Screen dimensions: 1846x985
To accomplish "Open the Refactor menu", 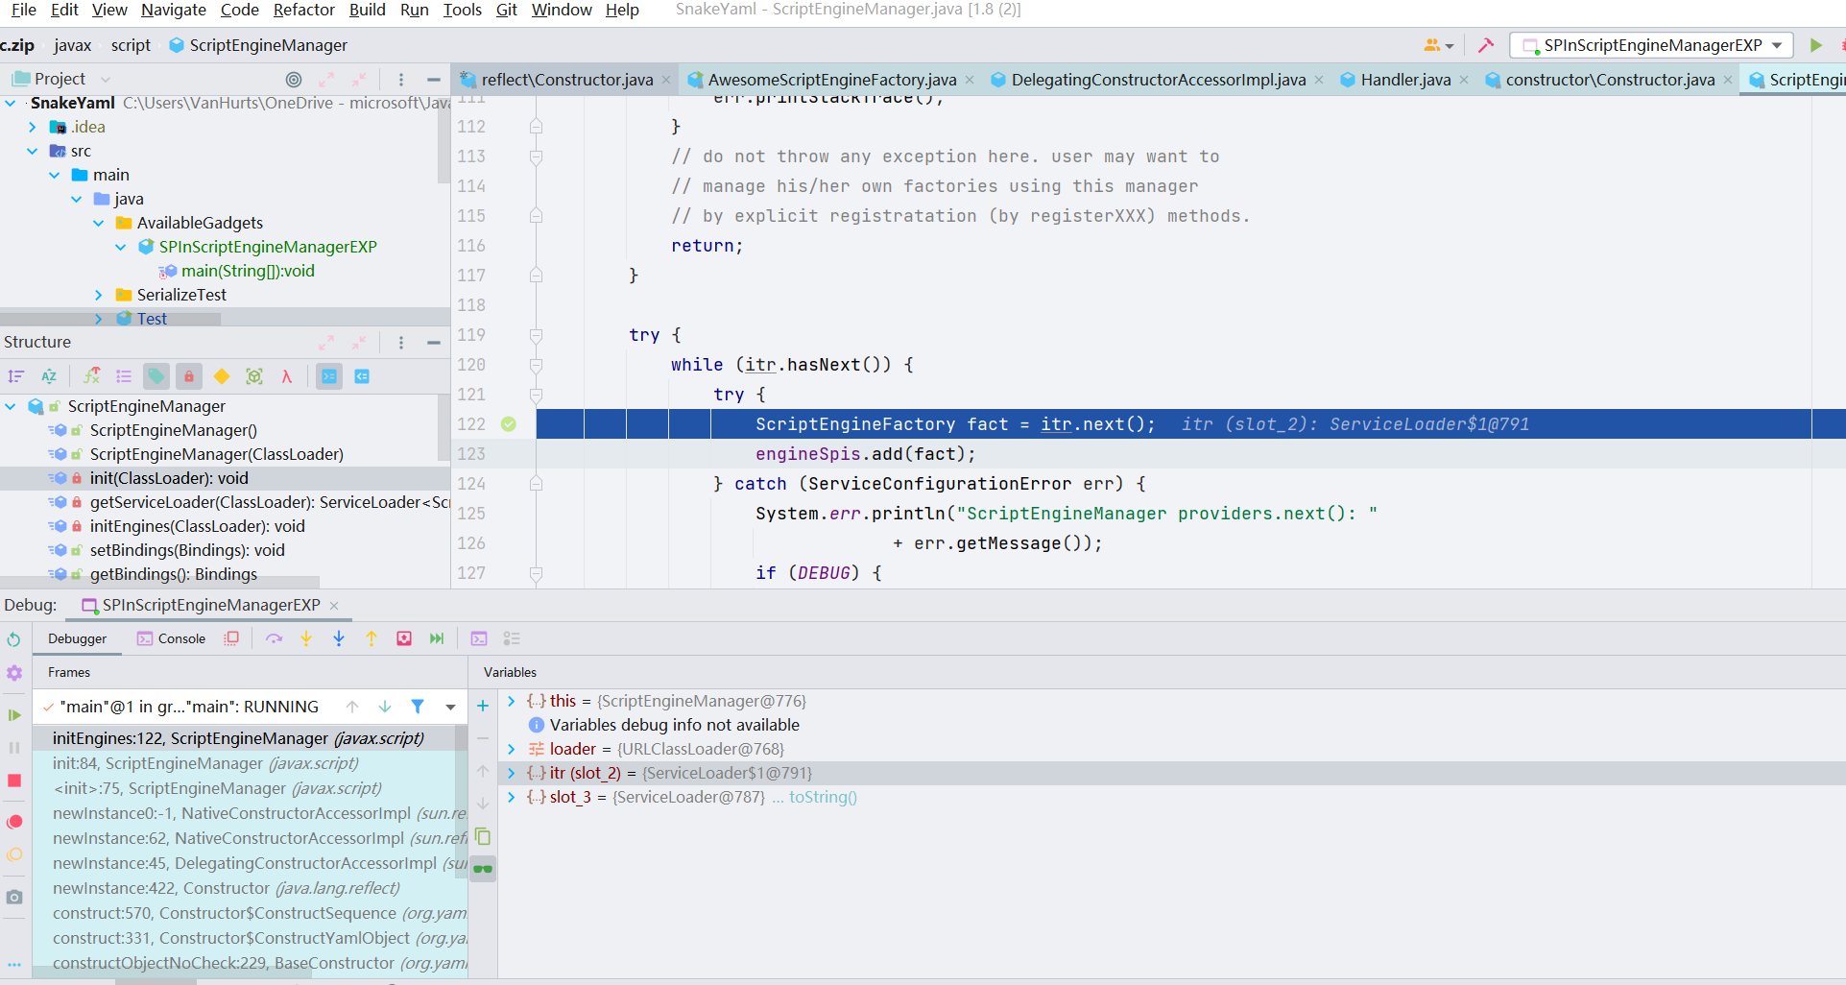I will pos(303,10).
